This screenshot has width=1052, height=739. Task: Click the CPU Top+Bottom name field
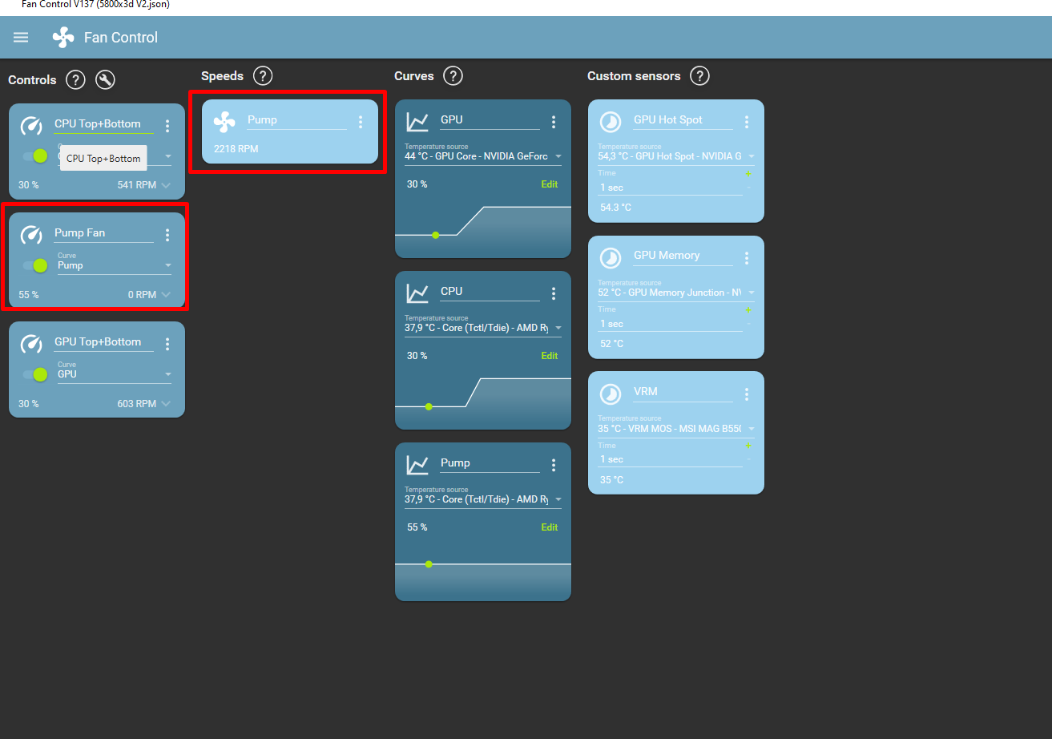click(x=103, y=124)
